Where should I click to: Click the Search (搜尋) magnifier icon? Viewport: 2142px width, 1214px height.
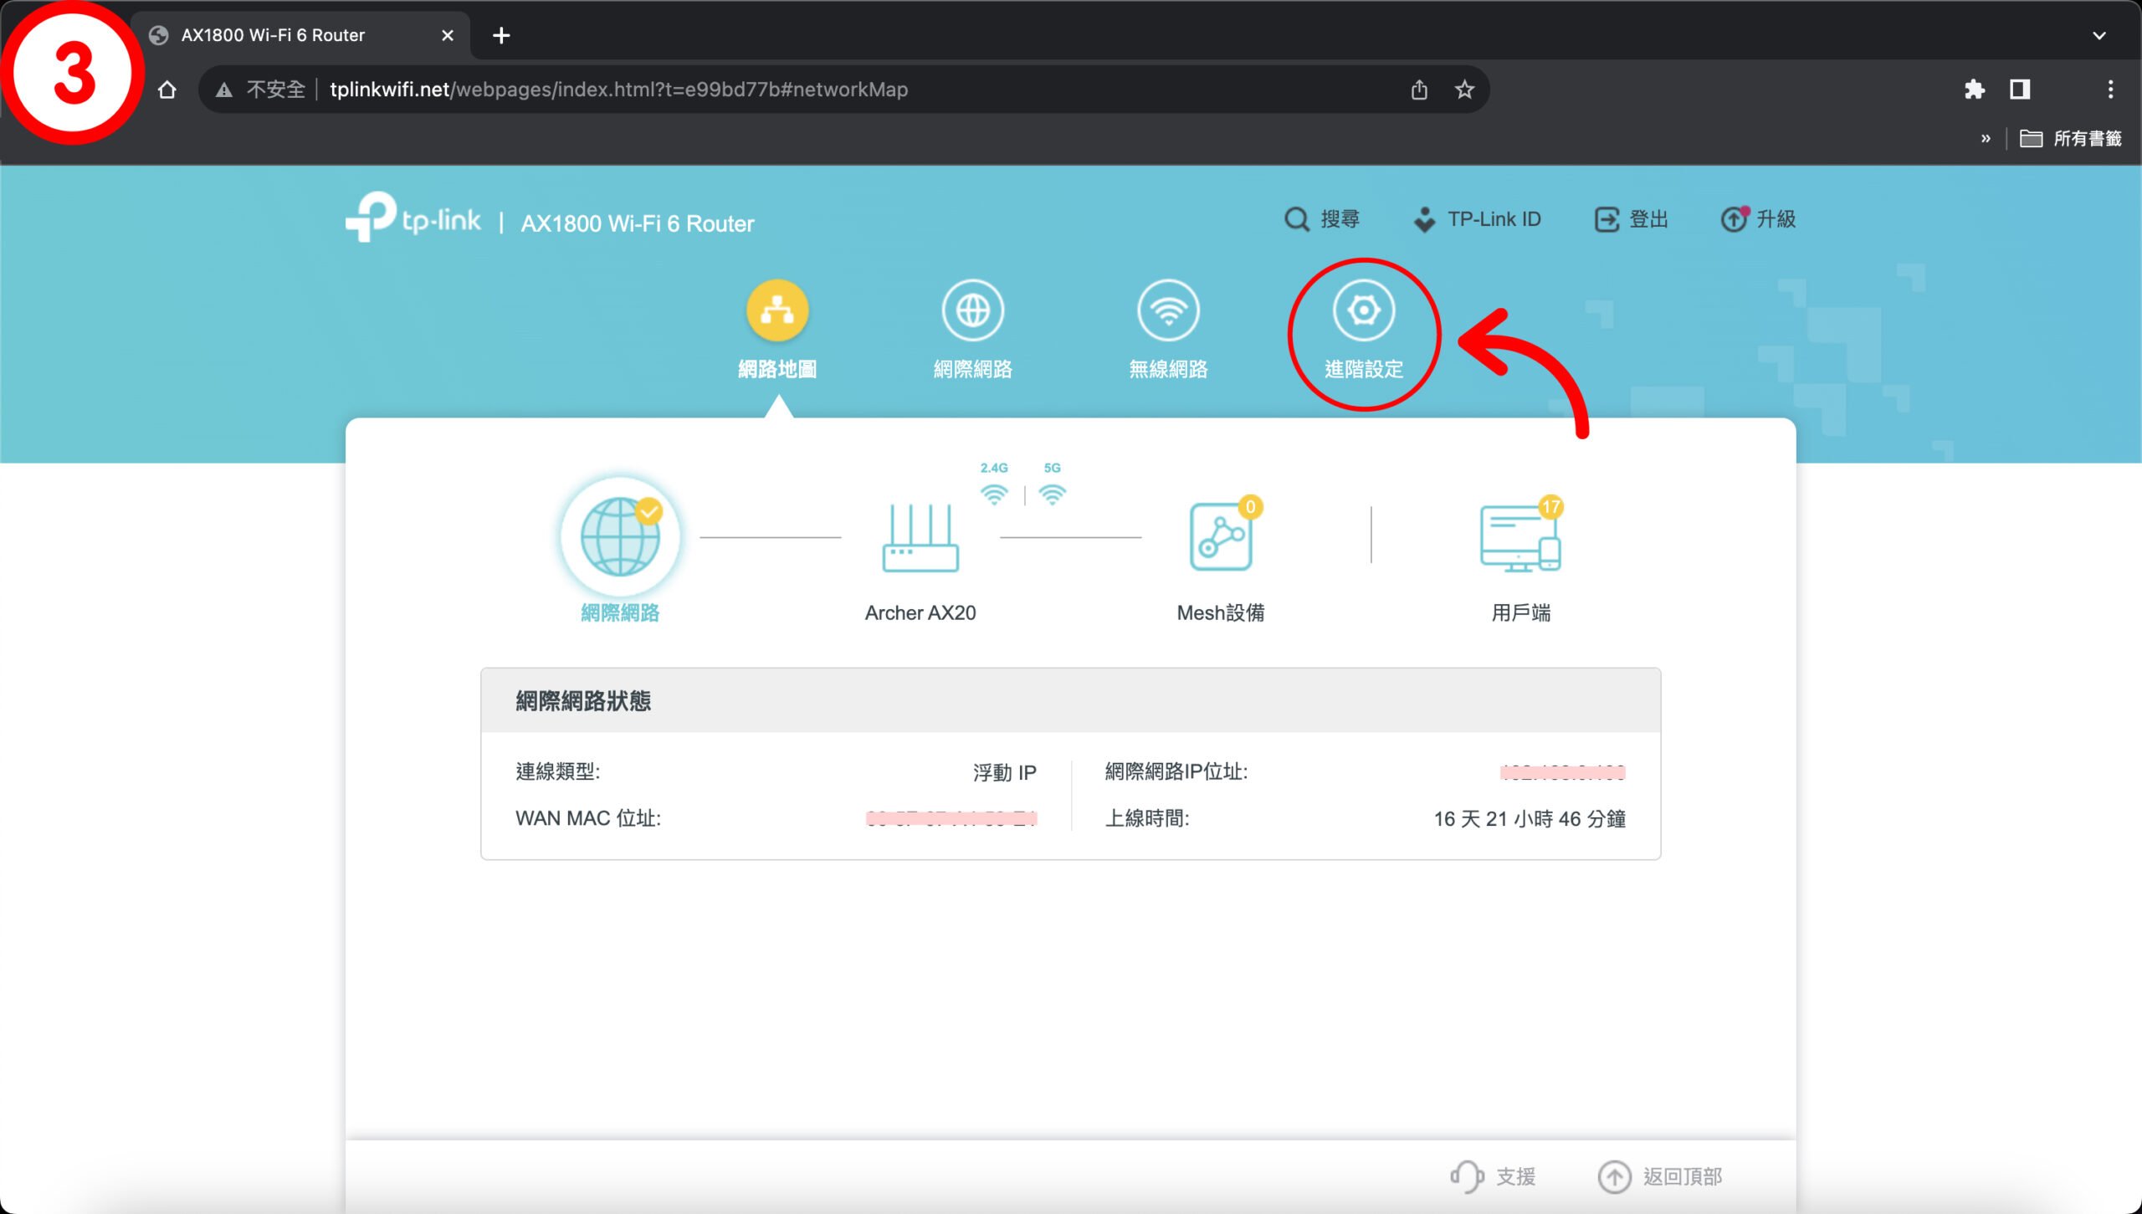pos(1296,219)
